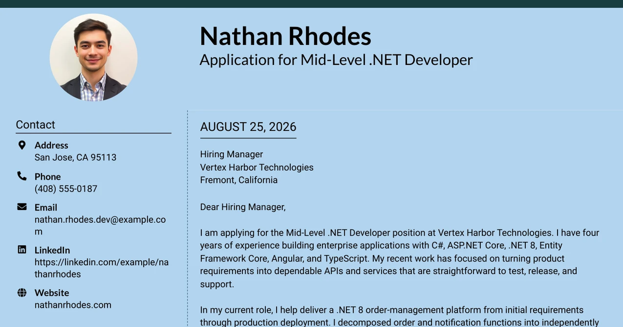Click the Address label
Screen dimensions: 623x327
click(x=51, y=145)
